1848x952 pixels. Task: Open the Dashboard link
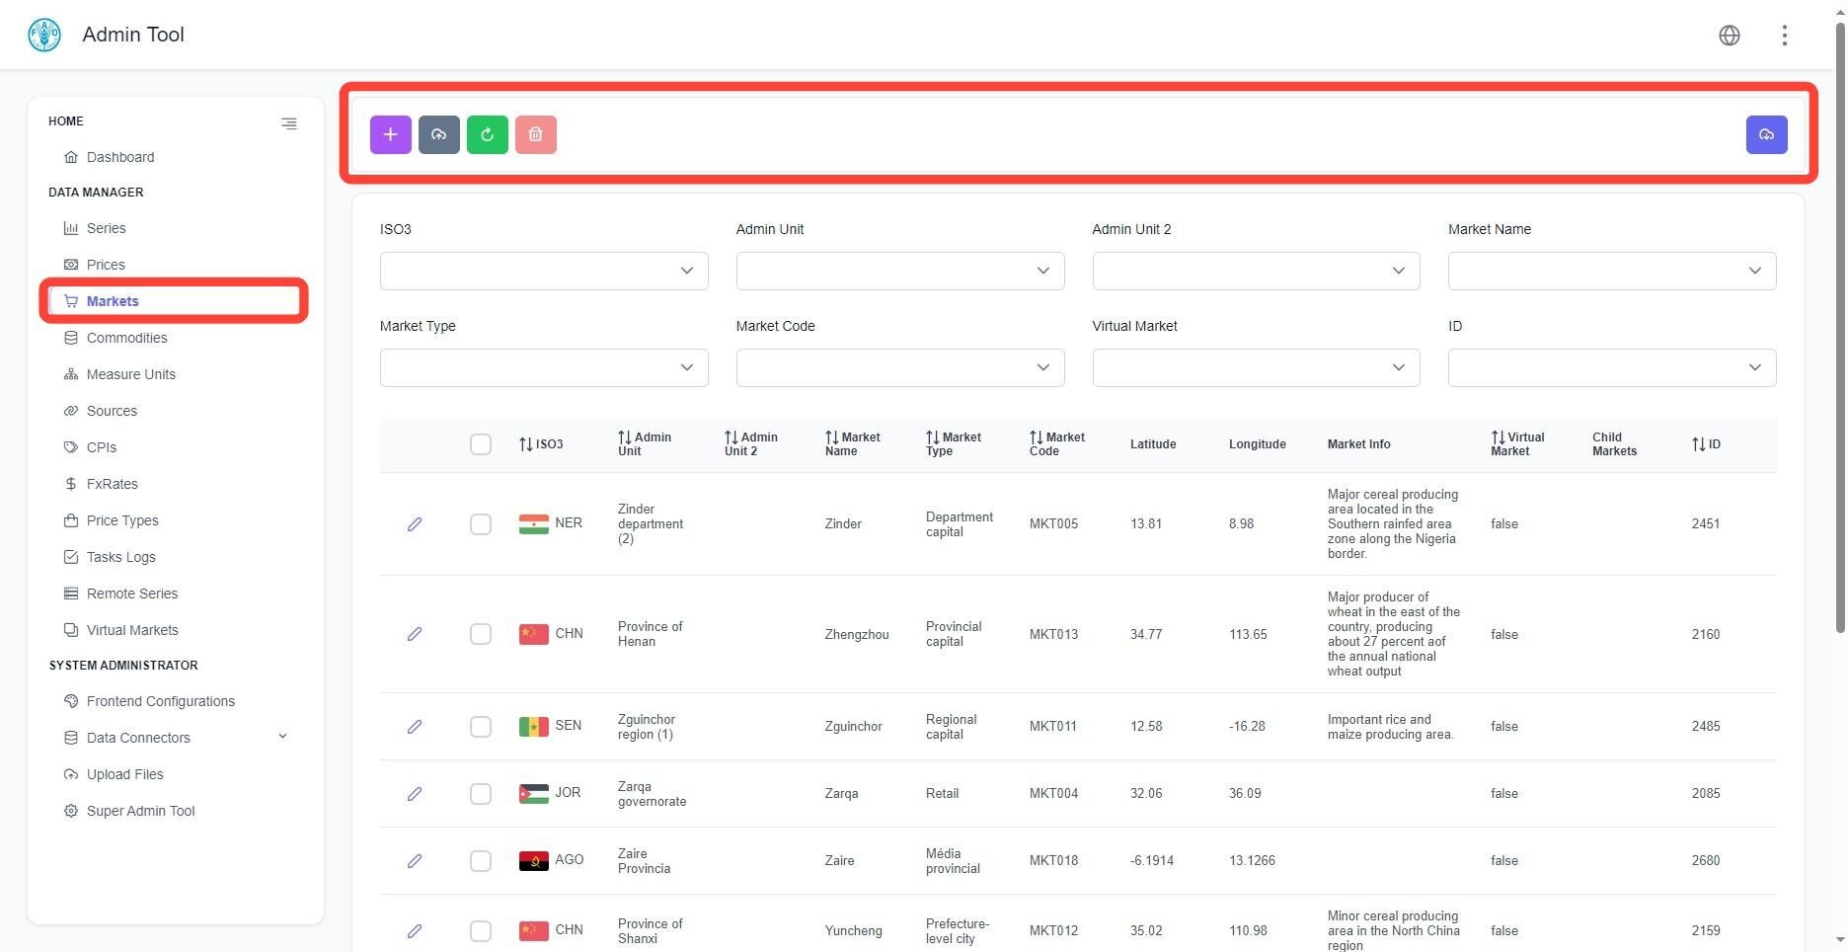click(x=120, y=157)
